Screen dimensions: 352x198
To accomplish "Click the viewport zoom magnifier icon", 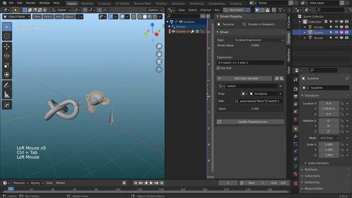I will coord(159,46).
